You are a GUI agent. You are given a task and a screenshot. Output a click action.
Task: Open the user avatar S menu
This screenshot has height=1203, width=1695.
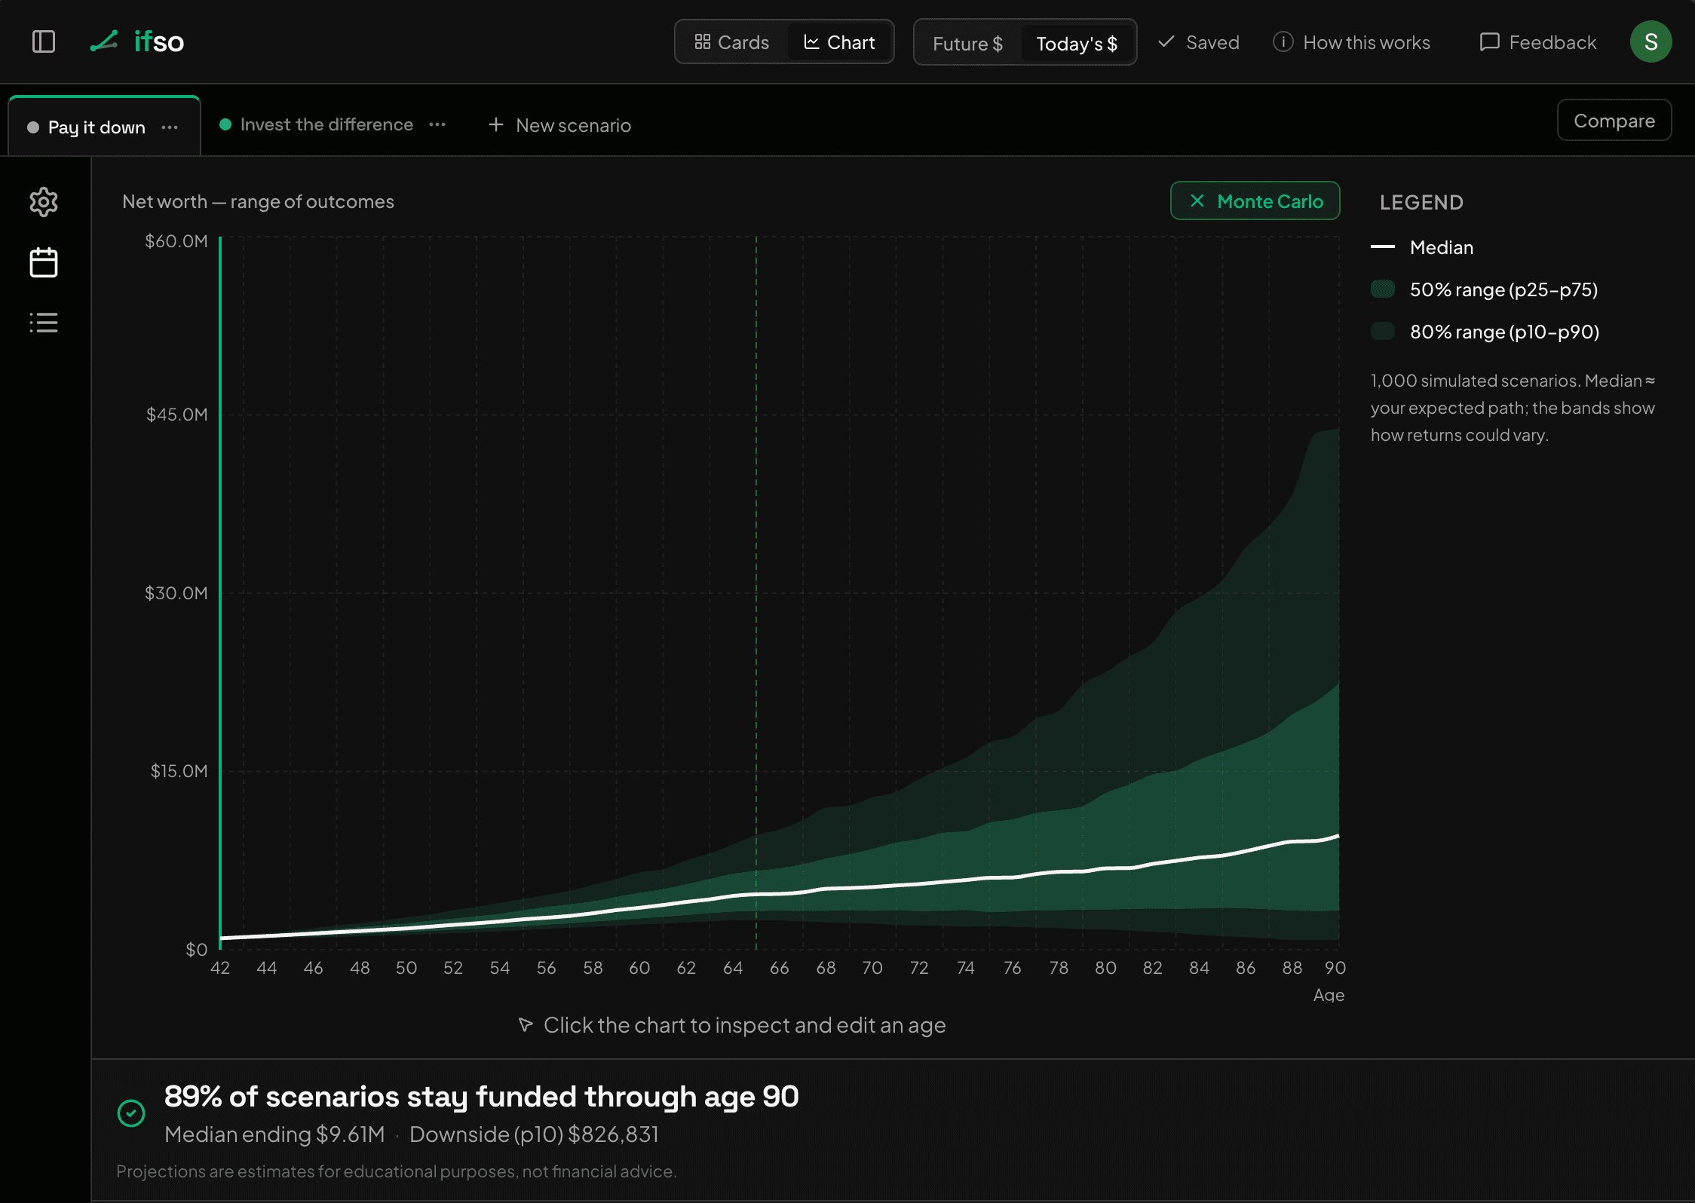coord(1651,41)
